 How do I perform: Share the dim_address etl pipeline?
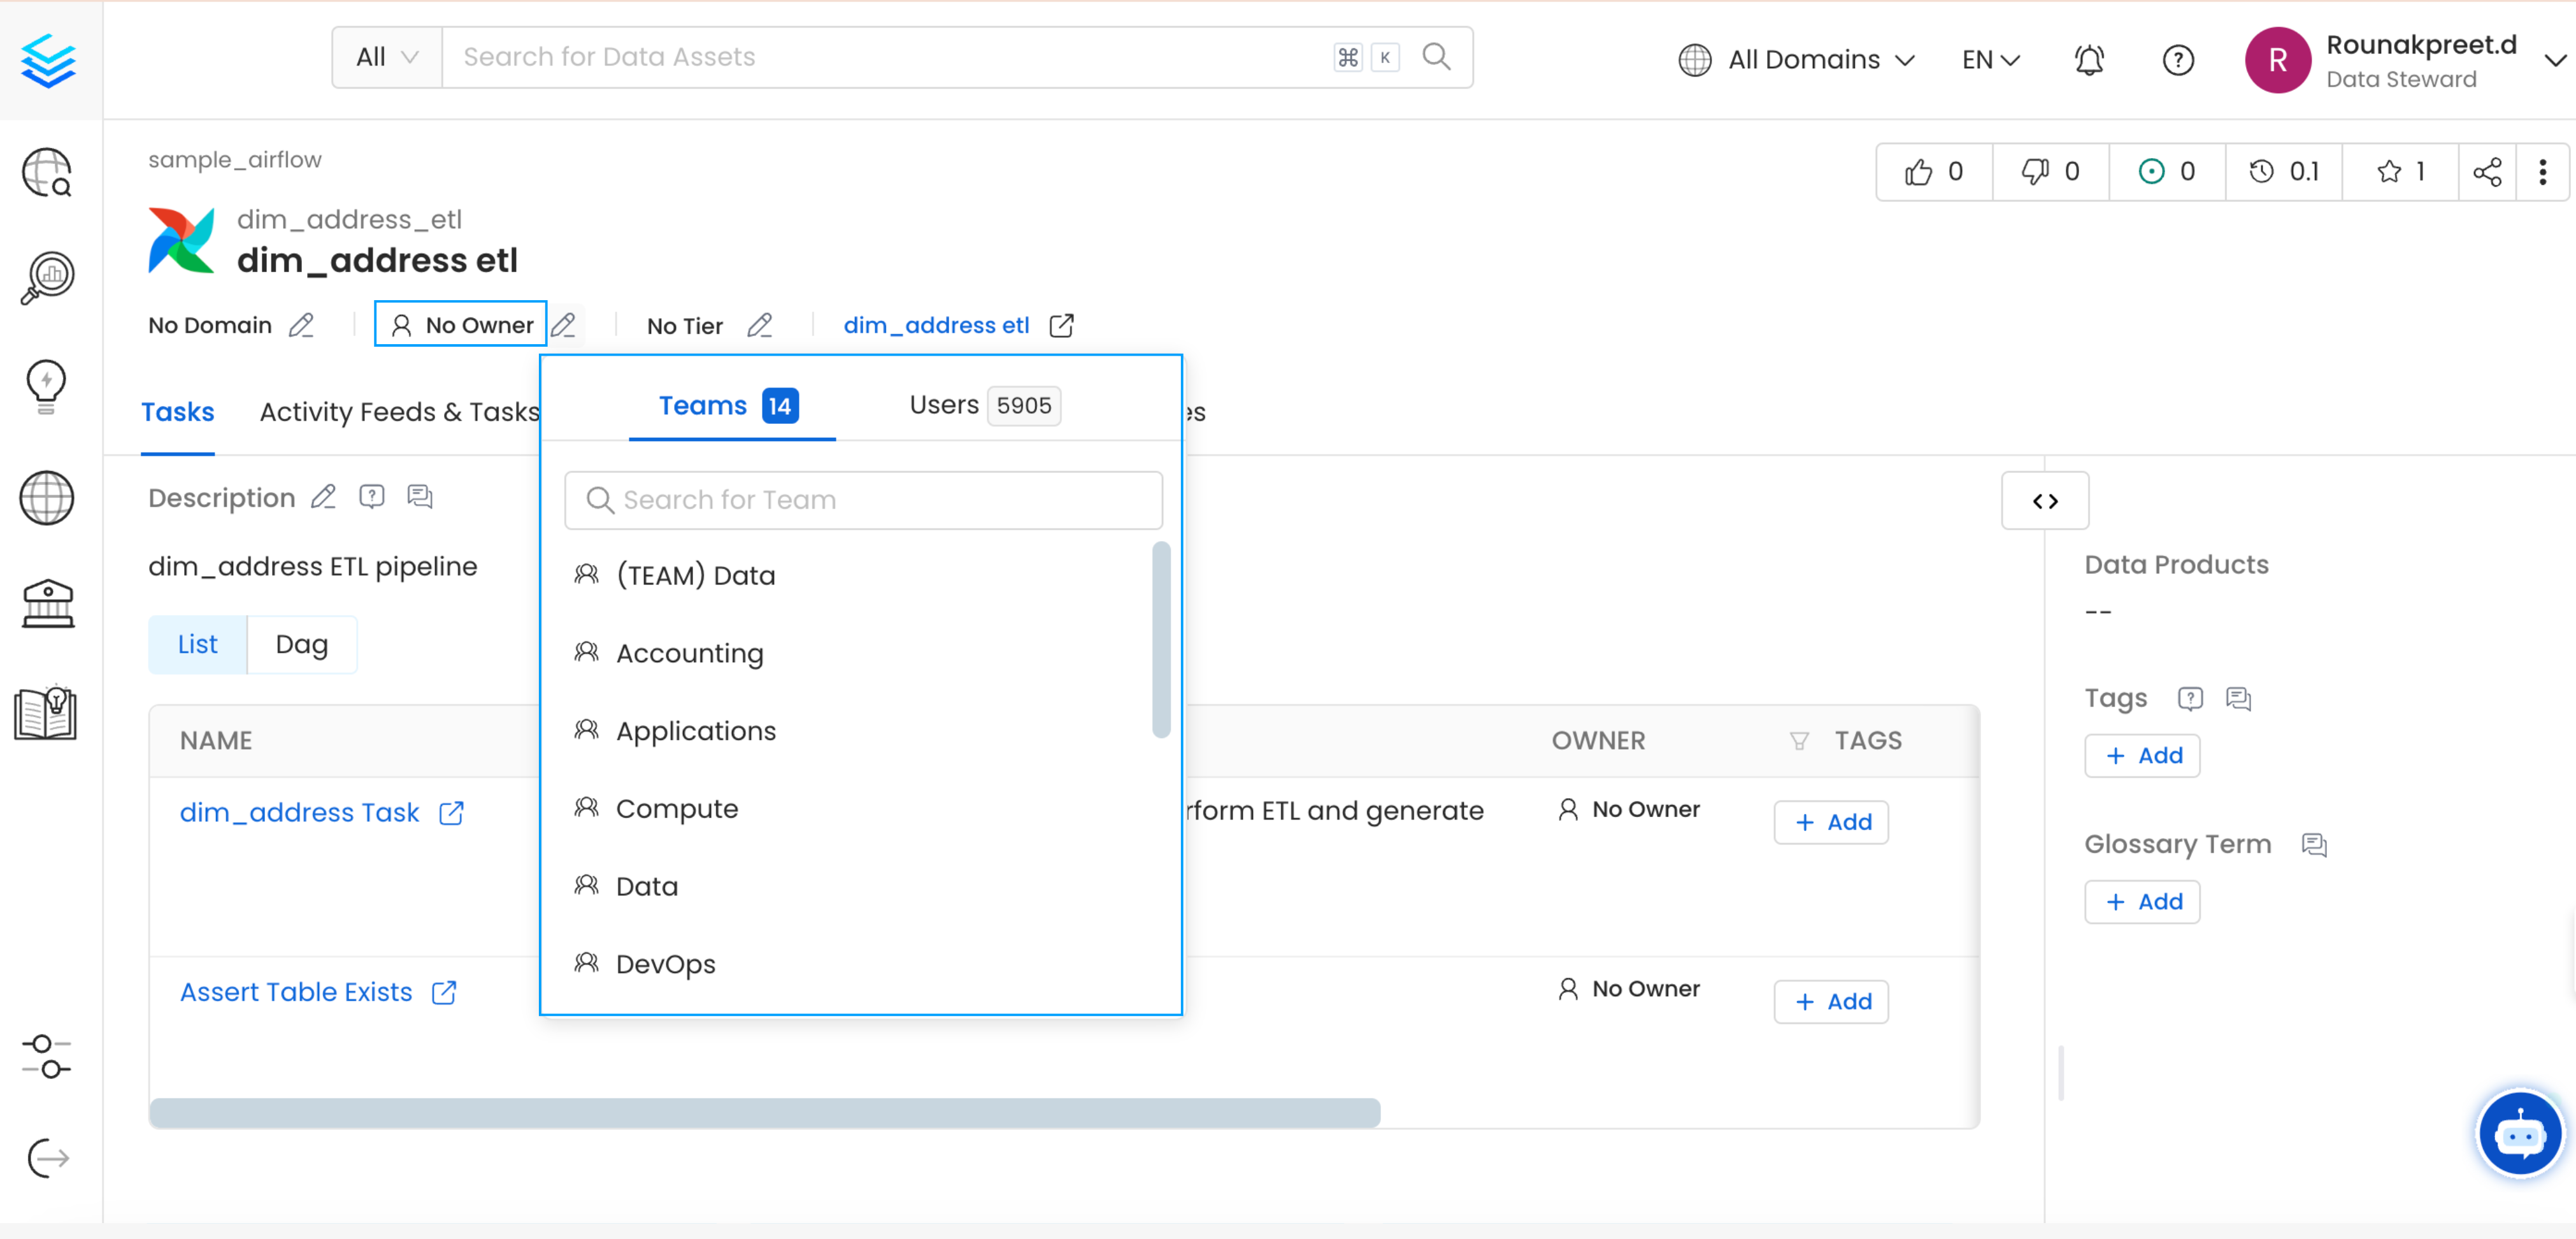click(x=2488, y=171)
